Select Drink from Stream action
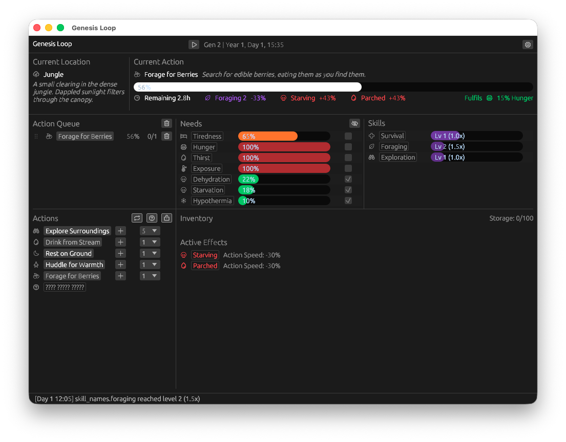 (73, 242)
